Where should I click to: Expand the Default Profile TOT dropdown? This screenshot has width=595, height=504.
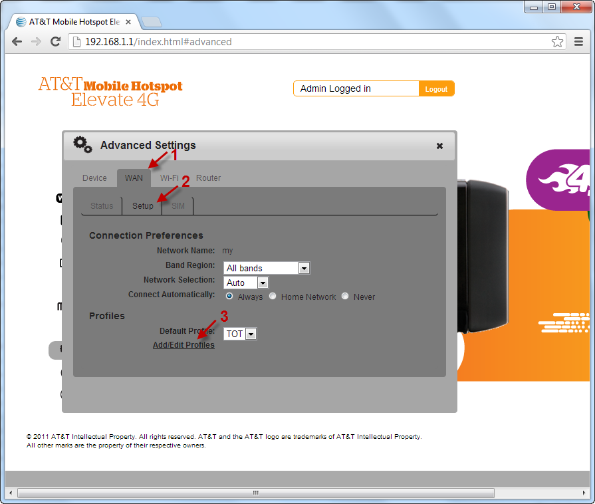click(x=240, y=334)
